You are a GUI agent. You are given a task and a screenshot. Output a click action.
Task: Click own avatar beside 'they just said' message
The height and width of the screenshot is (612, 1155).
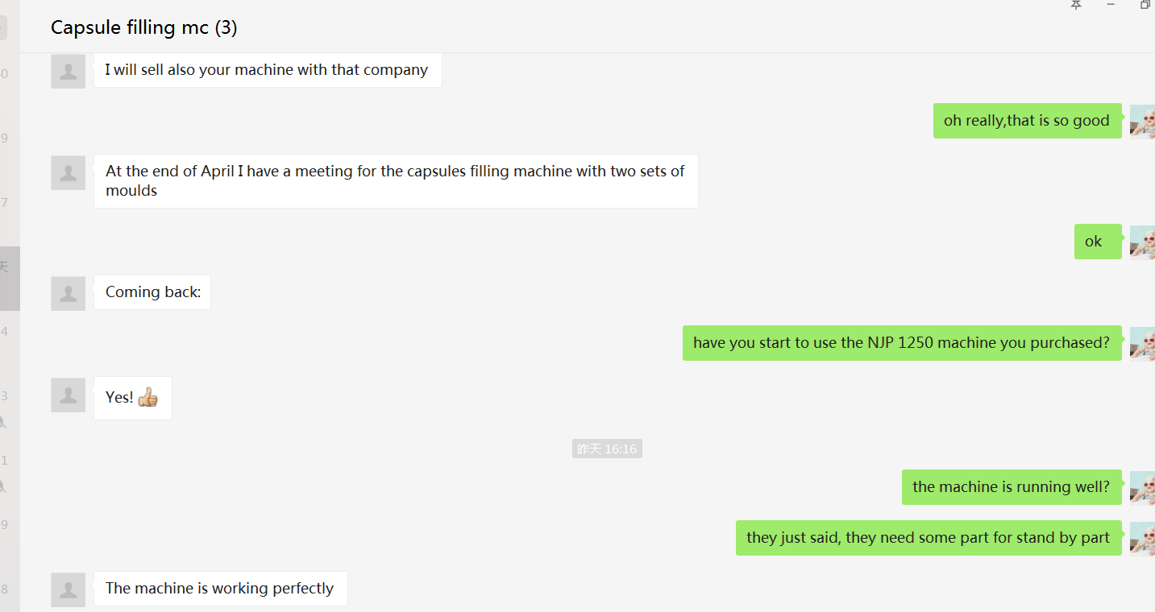(x=1143, y=538)
